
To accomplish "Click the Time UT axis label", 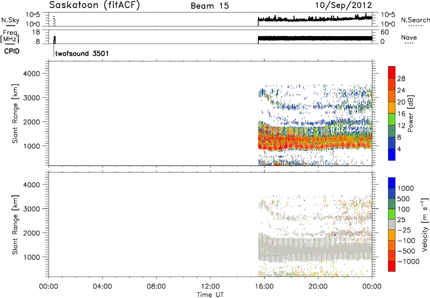I will tap(210, 295).
